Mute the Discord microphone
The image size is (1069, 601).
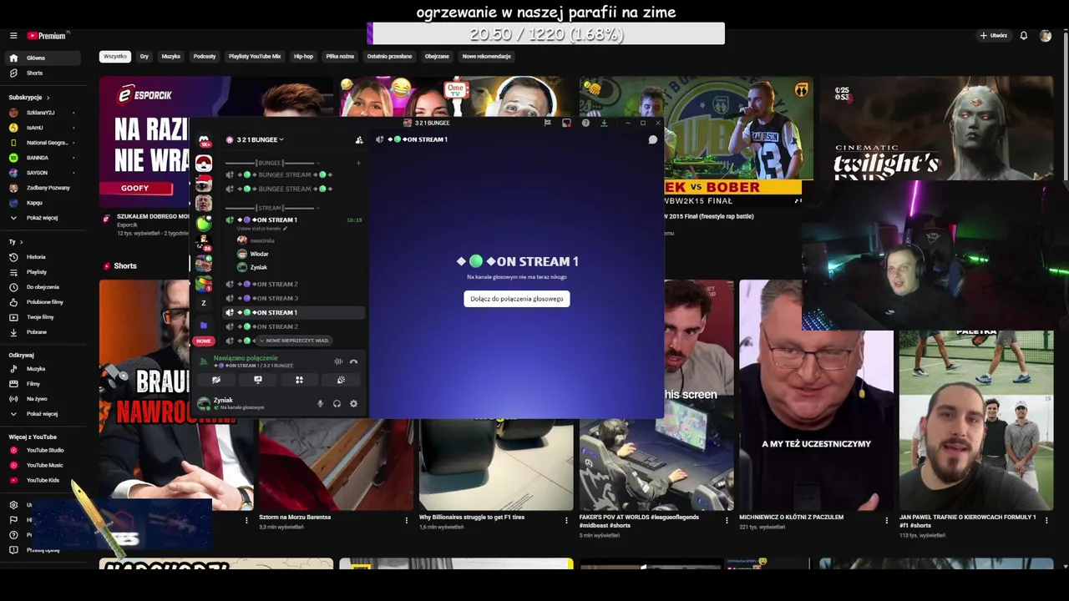pos(320,404)
